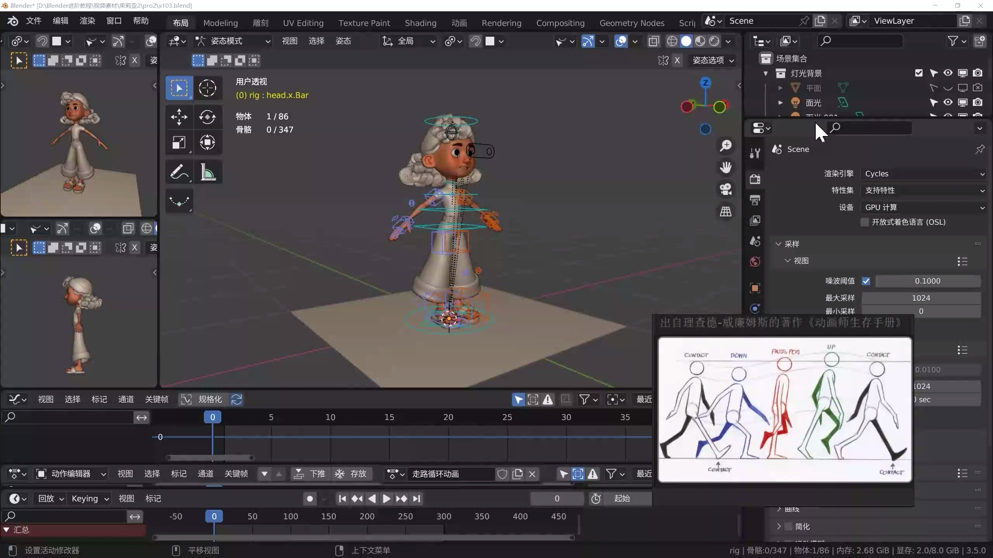Select the Scale tool

click(179, 142)
